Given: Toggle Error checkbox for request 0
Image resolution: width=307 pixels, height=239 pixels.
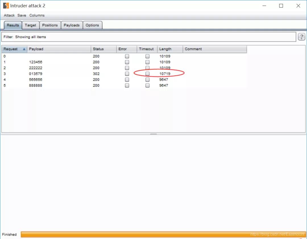Looking at the screenshot, I should (x=127, y=56).
